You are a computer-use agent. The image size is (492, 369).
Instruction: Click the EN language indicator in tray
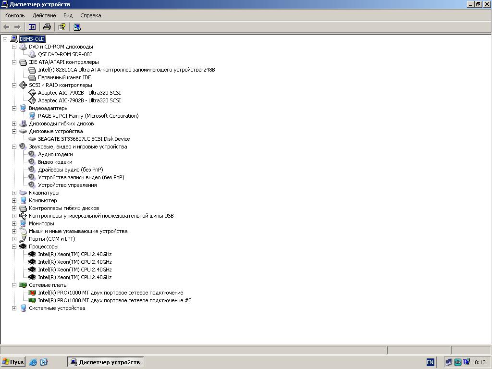(430, 362)
